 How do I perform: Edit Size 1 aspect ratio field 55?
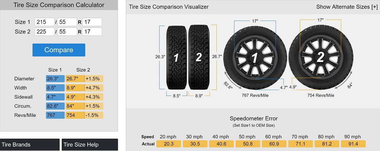(x=67, y=22)
